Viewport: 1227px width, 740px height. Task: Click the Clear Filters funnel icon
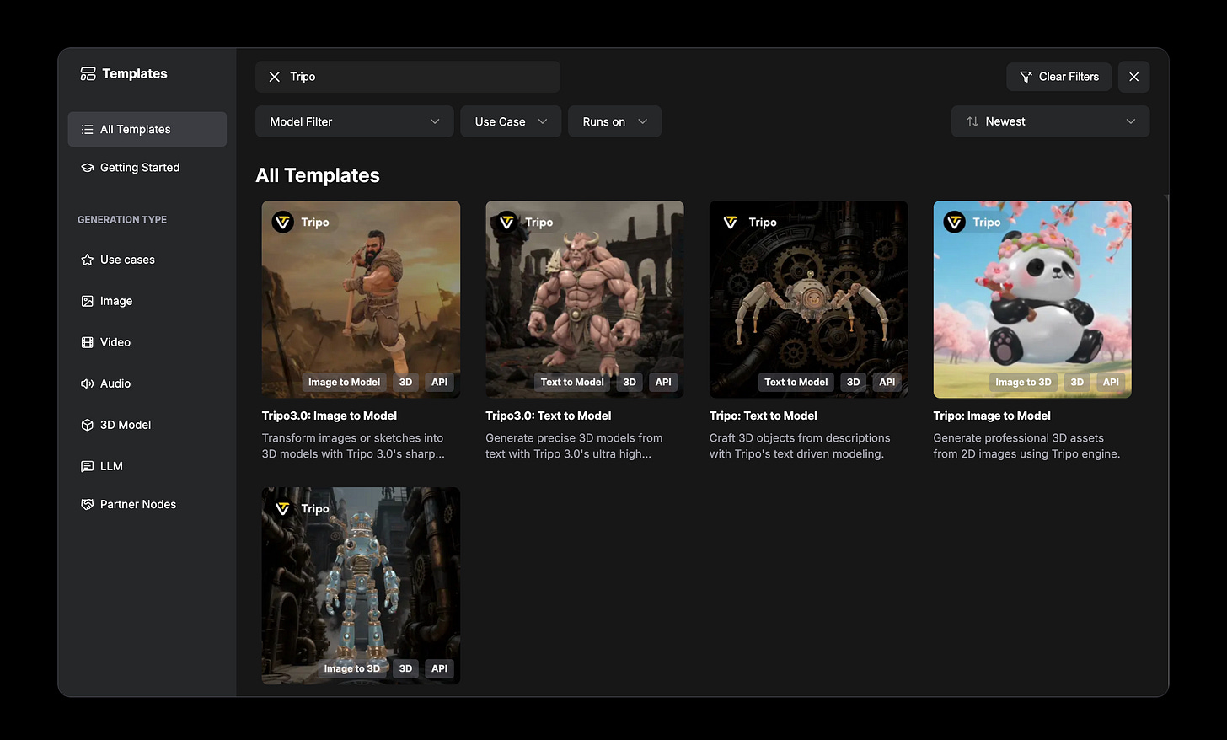coord(1026,77)
